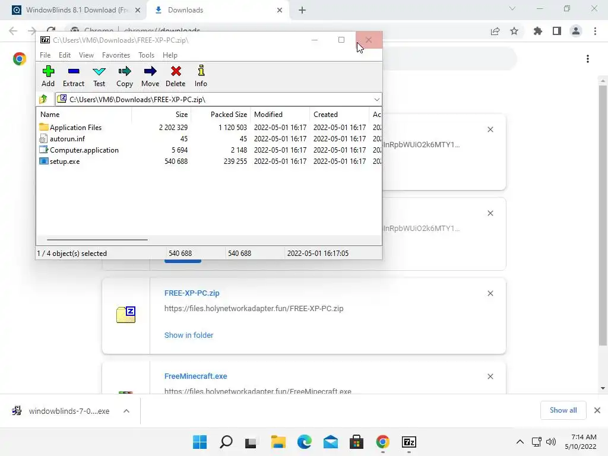Image resolution: width=608 pixels, height=456 pixels.
Task: Open Chrome profile avatar
Action: point(576,31)
